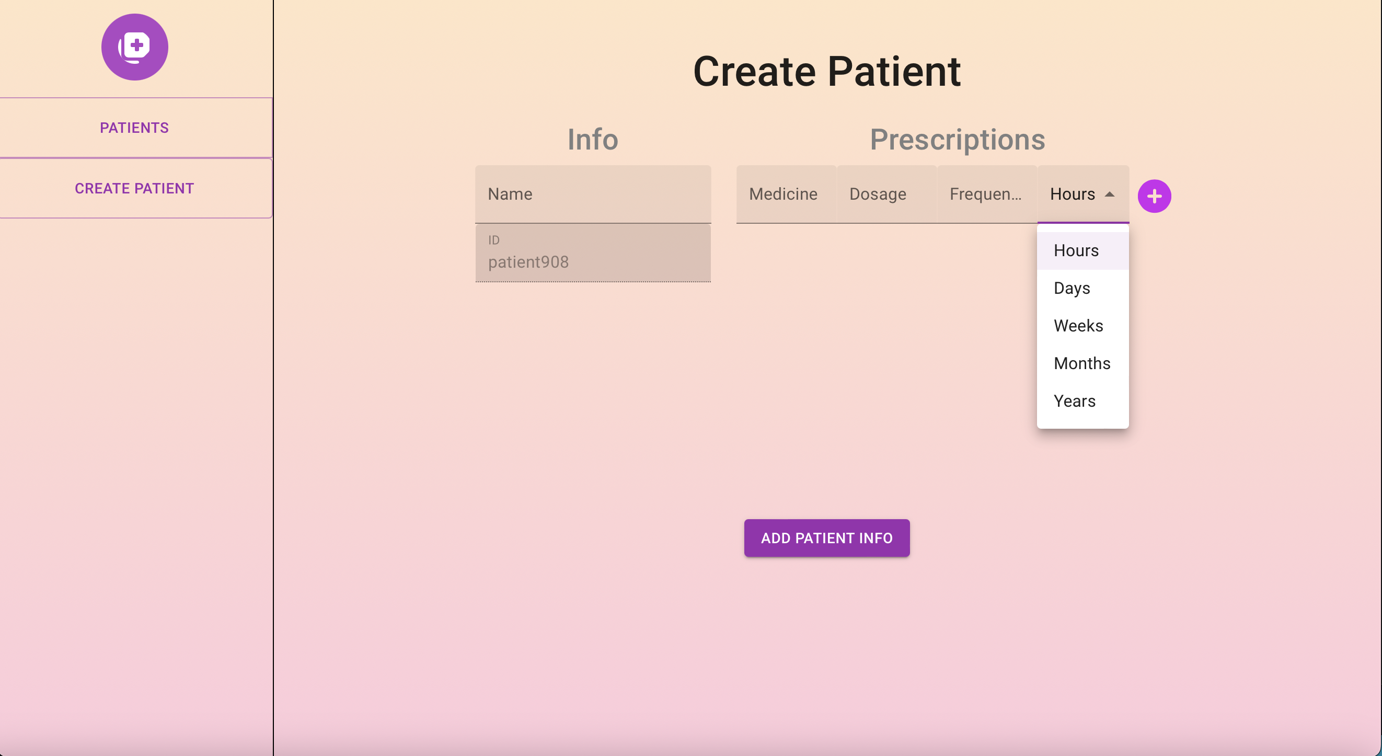
Task: Click the purple medical logo icon
Action: click(135, 47)
